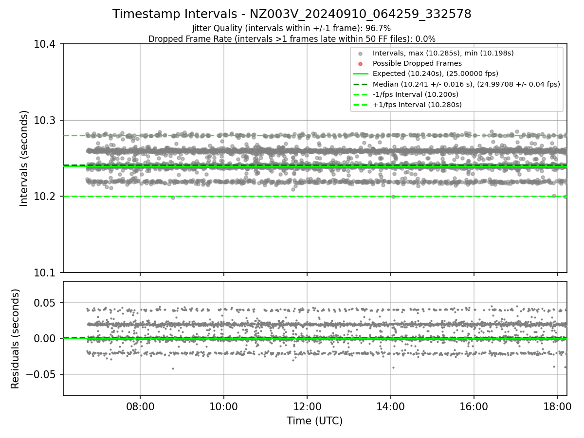This screenshot has width=584, height=438.
Task: Click the dark green dashed Median legend line
Action: [x=360, y=84]
